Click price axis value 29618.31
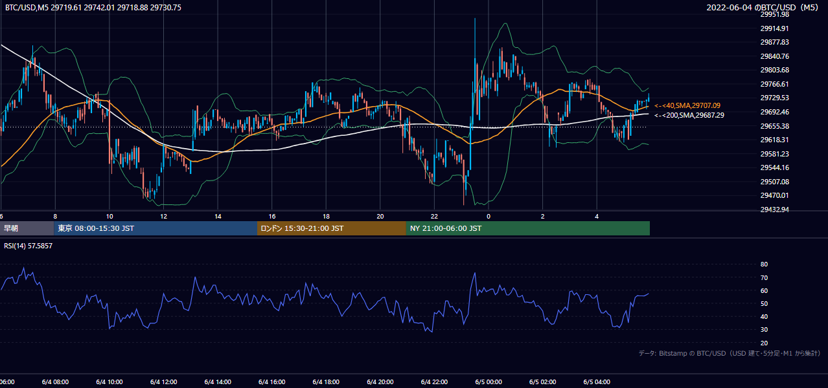The width and height of the screenshot is (828, 388). 774,140
